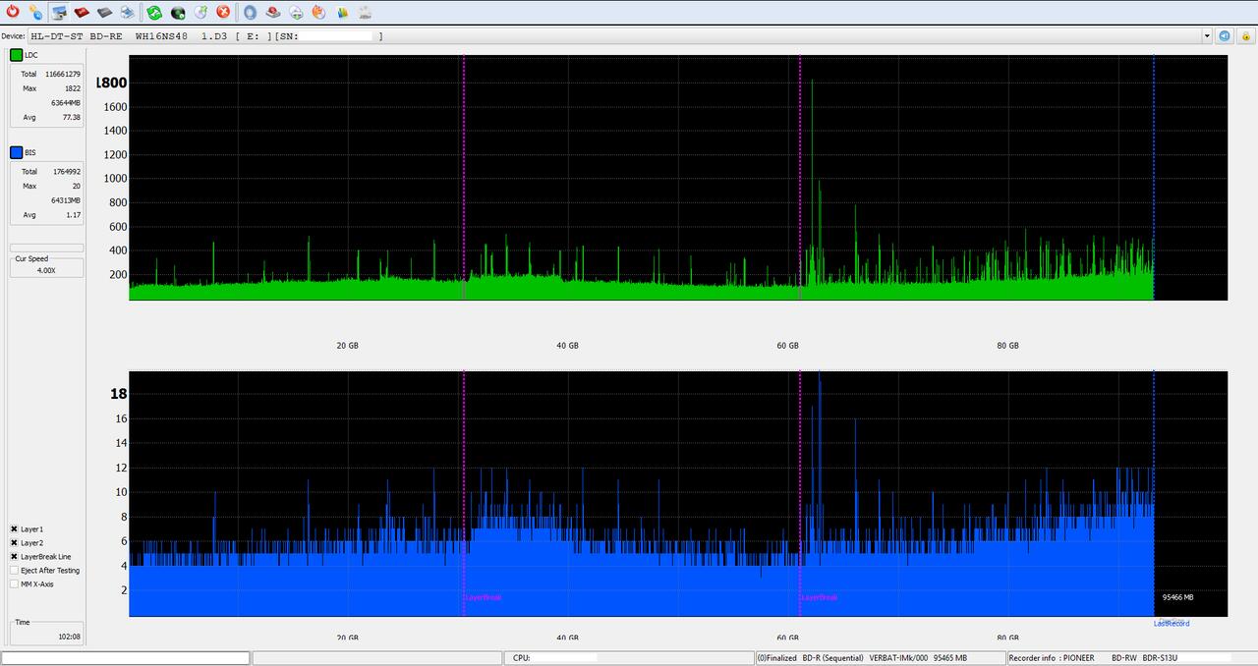Click the burning disc flame icon
The width and height of the screenshot is (1258, 666).
318,12
